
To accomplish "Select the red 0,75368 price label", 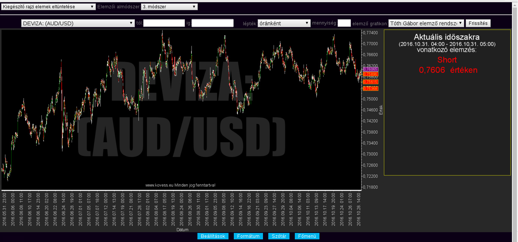I will tap(370, 89).
